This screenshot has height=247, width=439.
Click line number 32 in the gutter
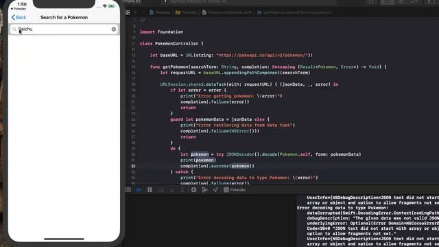(133, 166)
